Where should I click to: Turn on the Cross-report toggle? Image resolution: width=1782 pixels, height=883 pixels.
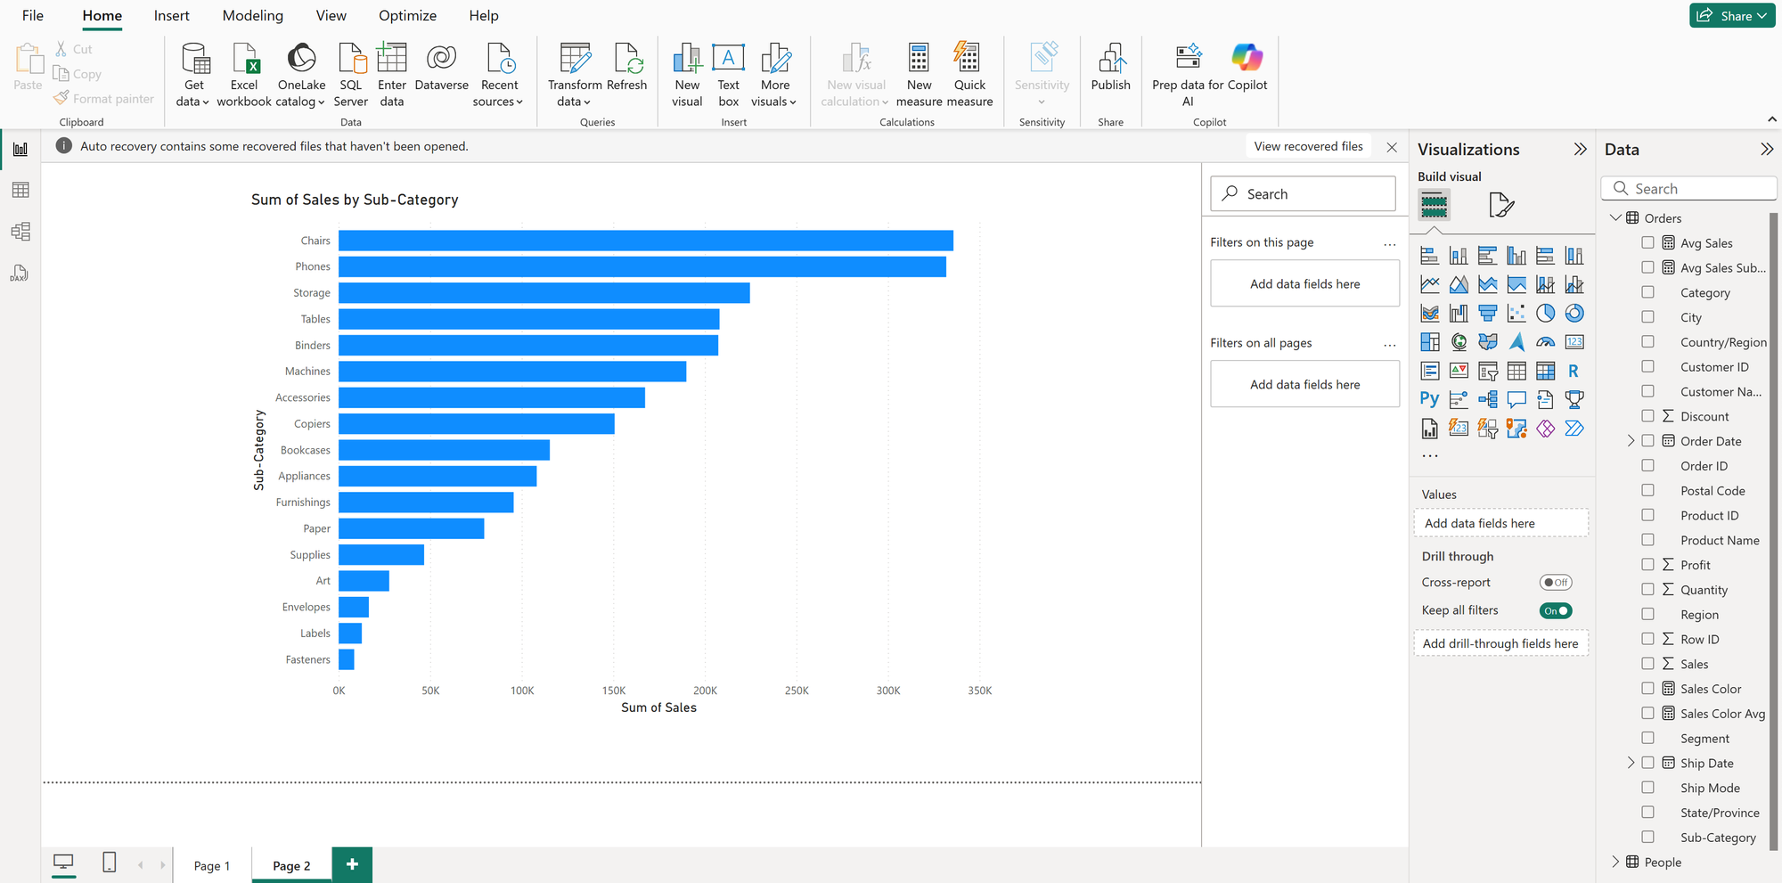(x=1556, y=583)
